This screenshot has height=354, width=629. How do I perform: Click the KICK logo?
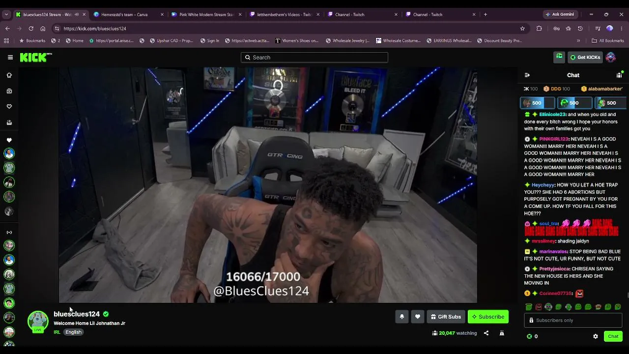[x=36, y=58]
